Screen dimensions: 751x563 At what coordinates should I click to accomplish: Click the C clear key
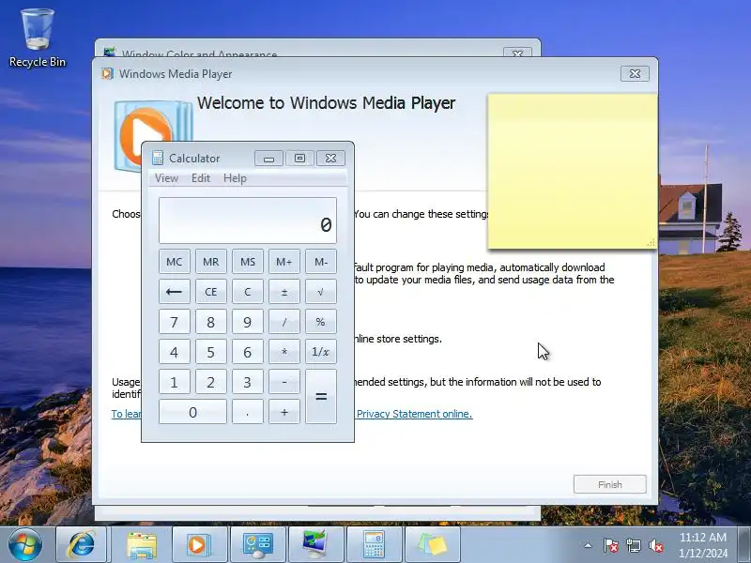point(248,292)
